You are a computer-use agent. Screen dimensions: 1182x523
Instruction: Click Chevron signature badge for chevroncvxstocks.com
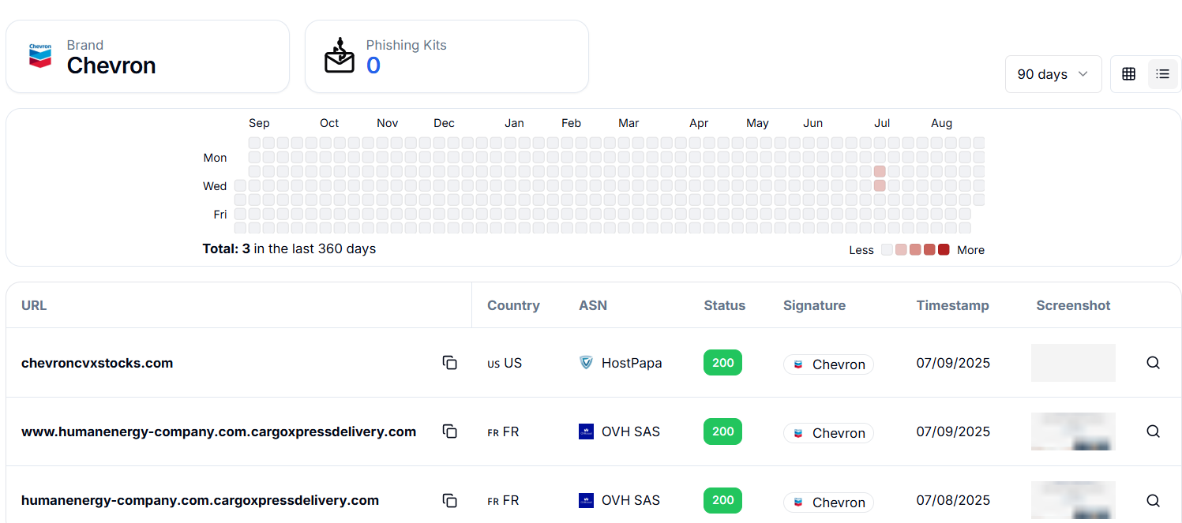point(828,364)
